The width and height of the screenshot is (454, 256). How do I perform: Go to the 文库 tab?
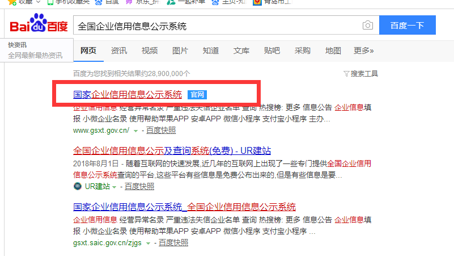pyautogui.click(x=241, y=51)
